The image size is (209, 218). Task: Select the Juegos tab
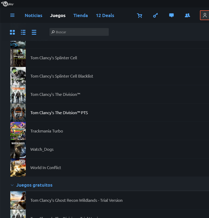coord(58,15)
